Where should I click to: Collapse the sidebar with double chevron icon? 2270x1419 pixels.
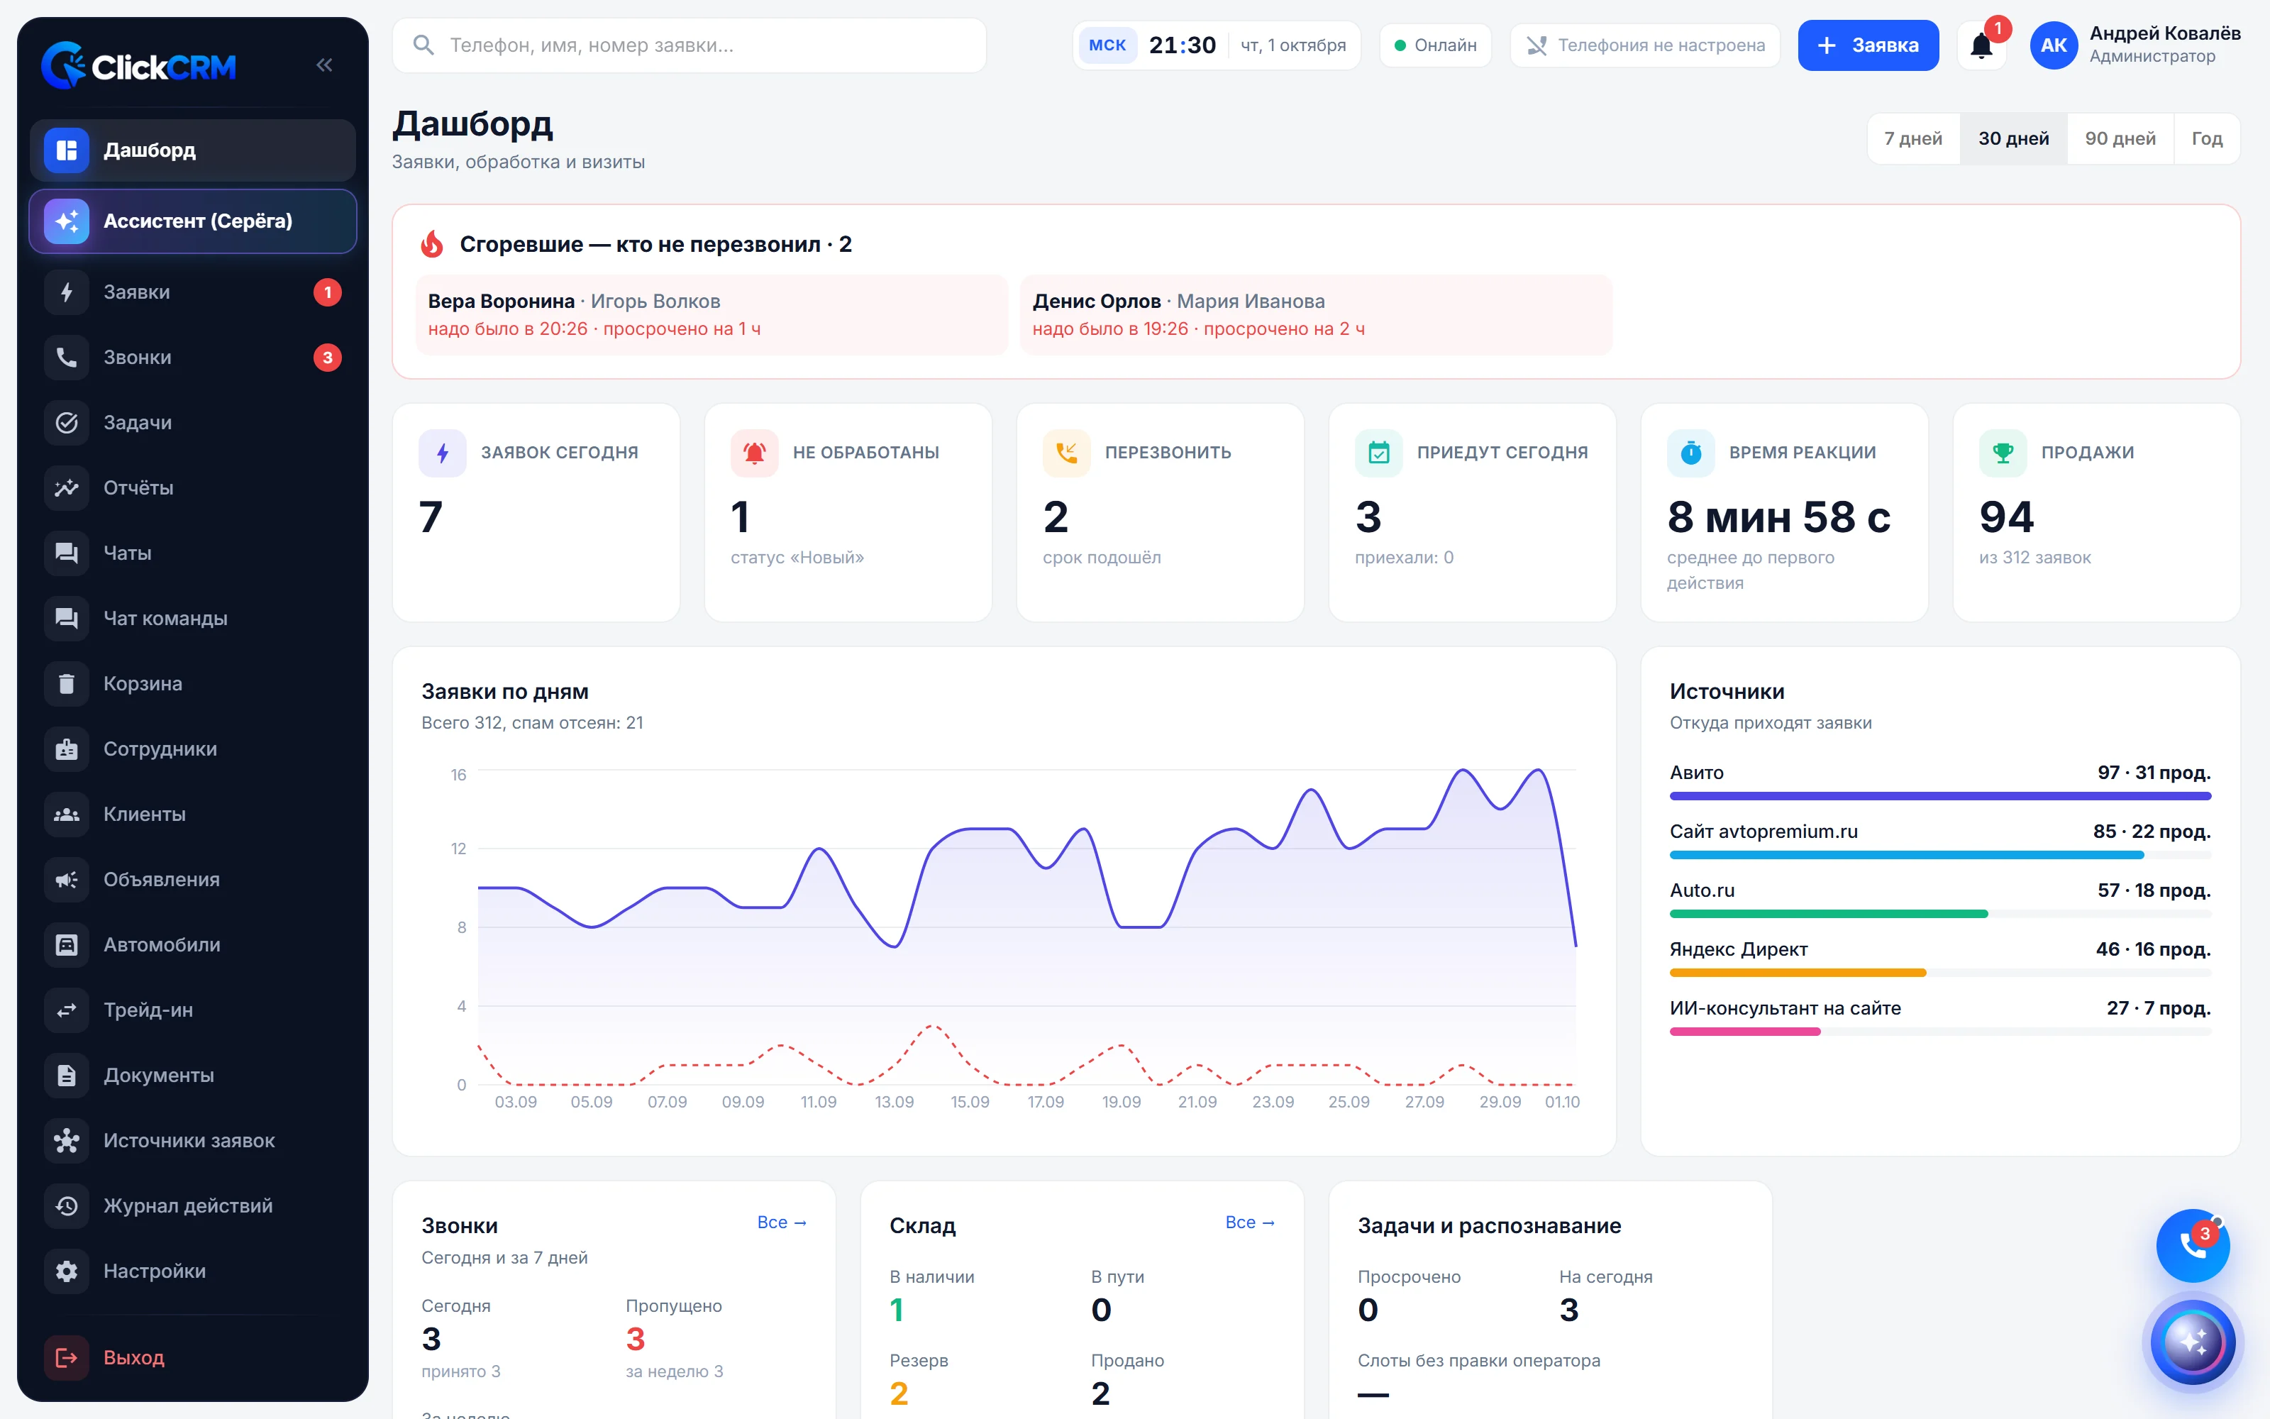(325, 65)
